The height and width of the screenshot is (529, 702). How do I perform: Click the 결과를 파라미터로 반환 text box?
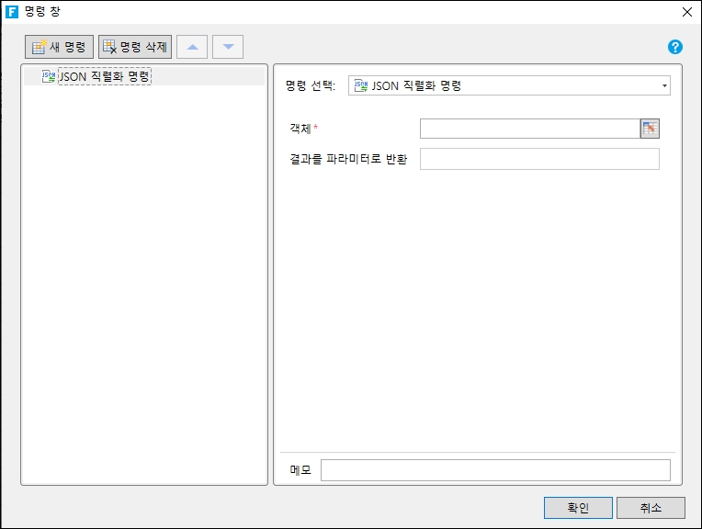click(x=539, y=160)
